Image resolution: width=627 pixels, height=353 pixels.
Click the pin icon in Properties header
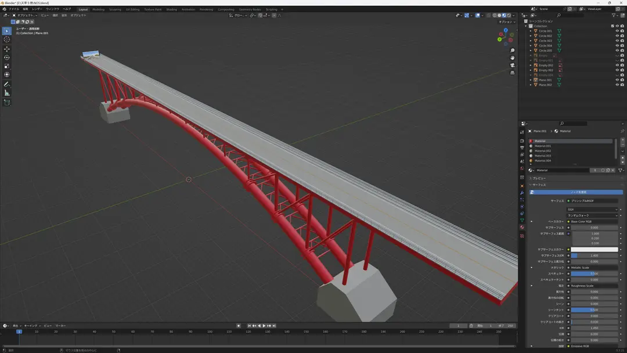(x=622, y=131)
